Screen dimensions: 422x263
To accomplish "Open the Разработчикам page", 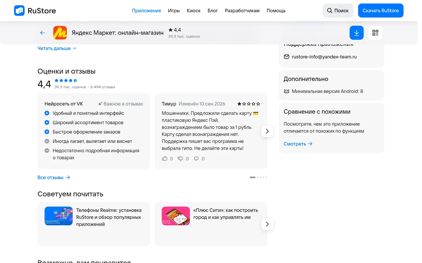I will (x=242, y=11).
